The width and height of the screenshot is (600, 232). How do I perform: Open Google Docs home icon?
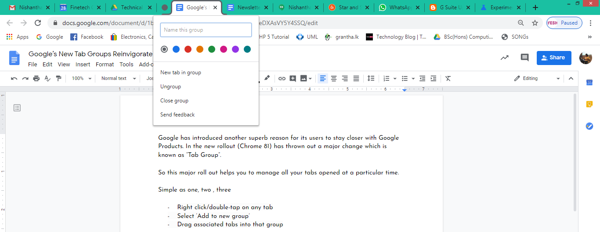coord(14,58)
